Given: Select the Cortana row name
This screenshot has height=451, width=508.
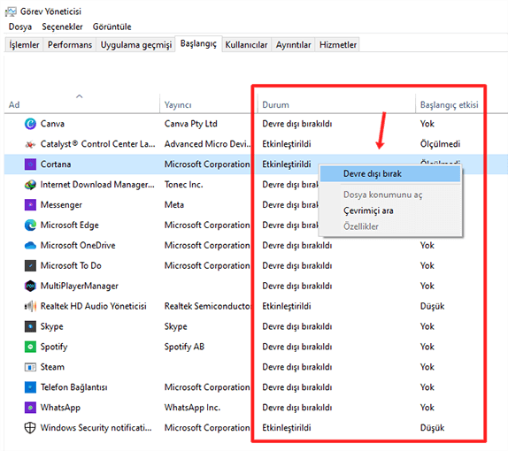Looking at the screenshot, I should click(x=56, y=164).
